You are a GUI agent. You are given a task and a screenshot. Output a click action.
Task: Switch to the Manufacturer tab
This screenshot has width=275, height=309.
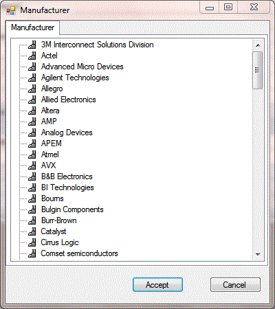click(32, 27)
